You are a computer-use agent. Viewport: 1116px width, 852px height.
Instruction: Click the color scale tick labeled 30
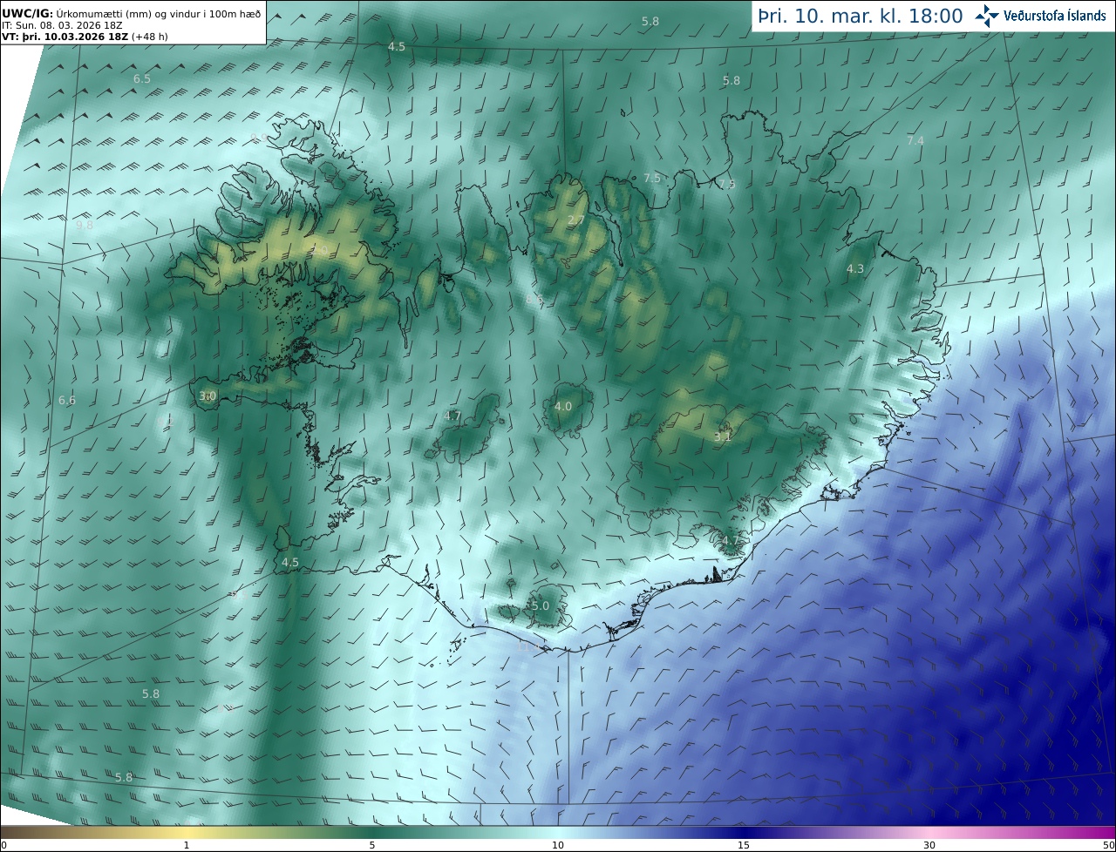tap(929, 845)
